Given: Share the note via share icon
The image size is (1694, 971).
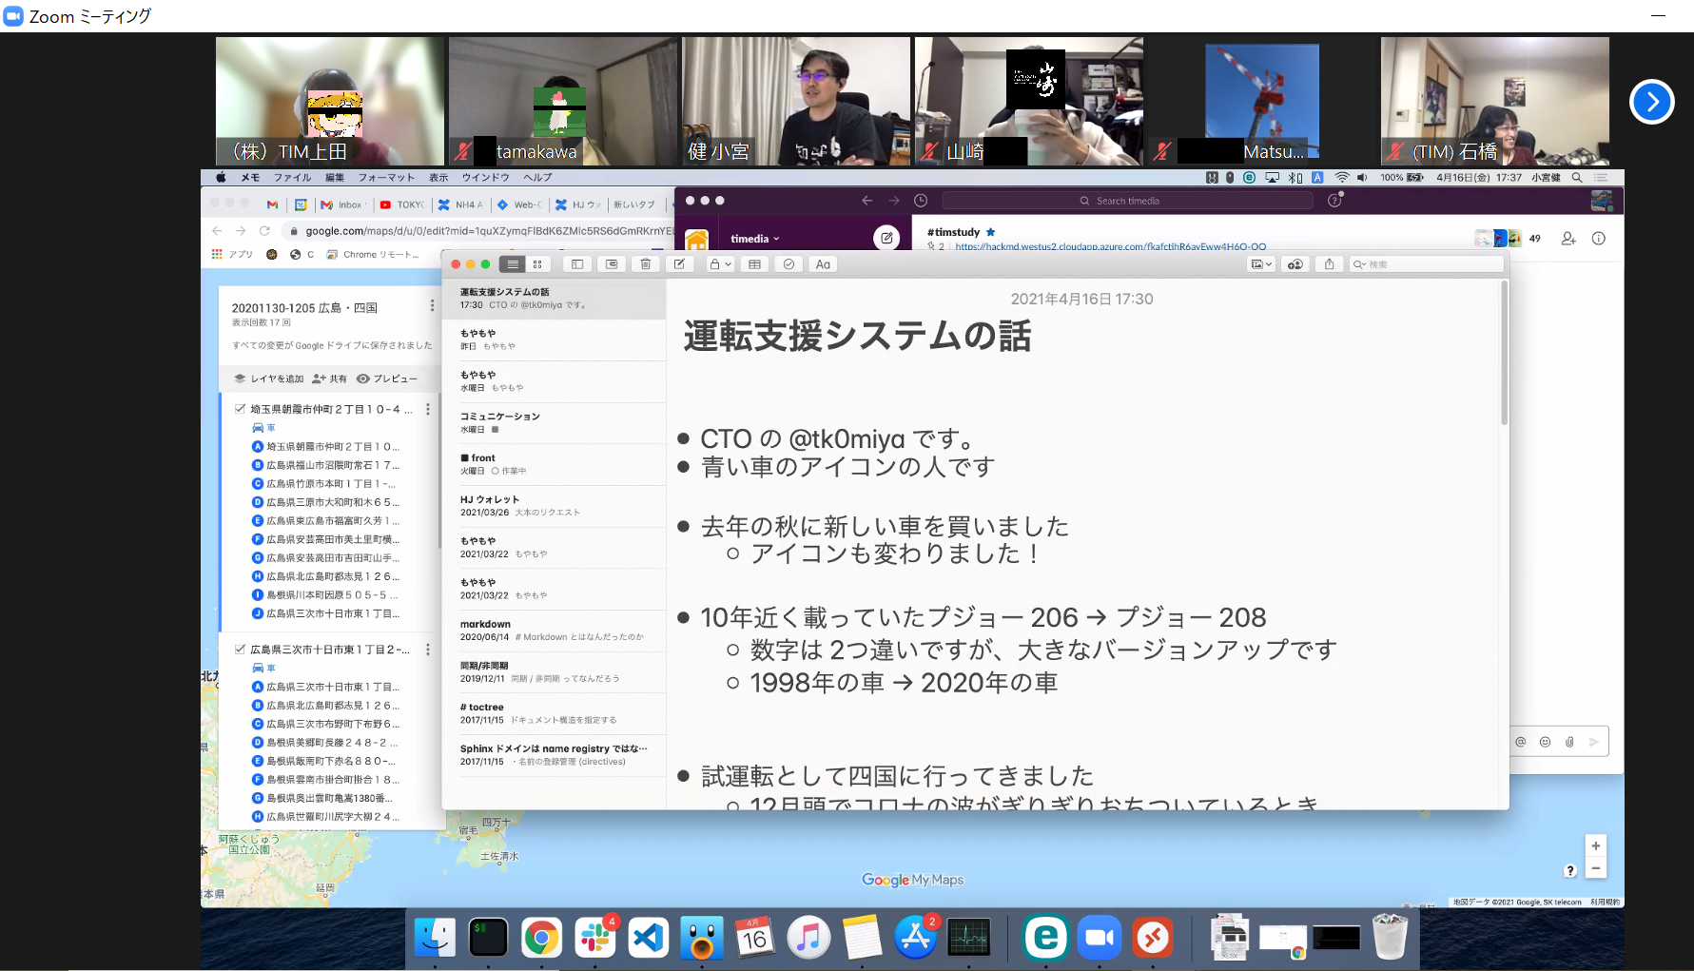Looking at the screenshot, I should (1330, 264).
